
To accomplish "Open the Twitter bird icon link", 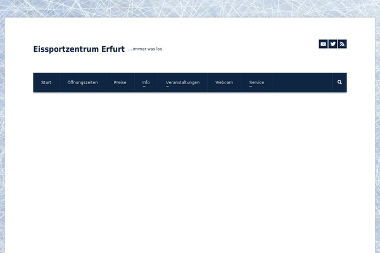I will [332, 44].
